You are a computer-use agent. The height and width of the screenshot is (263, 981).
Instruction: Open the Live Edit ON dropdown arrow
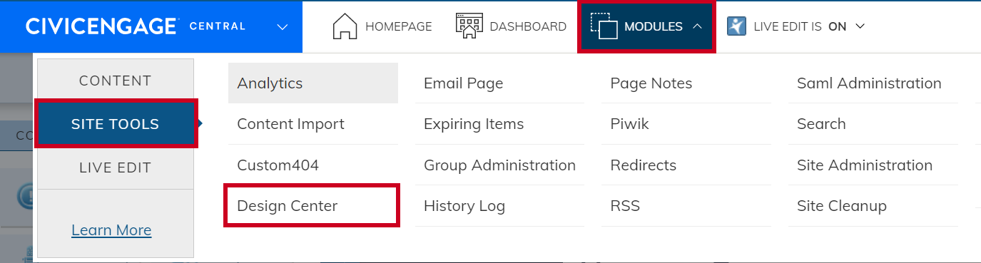860,26
